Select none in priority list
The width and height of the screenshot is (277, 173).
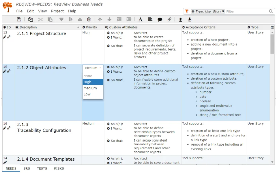[x=93, y=76]
